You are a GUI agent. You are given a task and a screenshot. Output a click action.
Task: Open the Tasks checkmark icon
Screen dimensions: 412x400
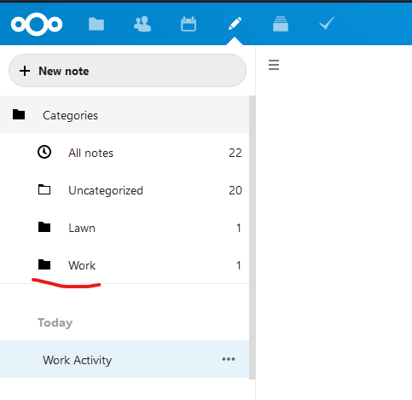click(x=327, y=23)
